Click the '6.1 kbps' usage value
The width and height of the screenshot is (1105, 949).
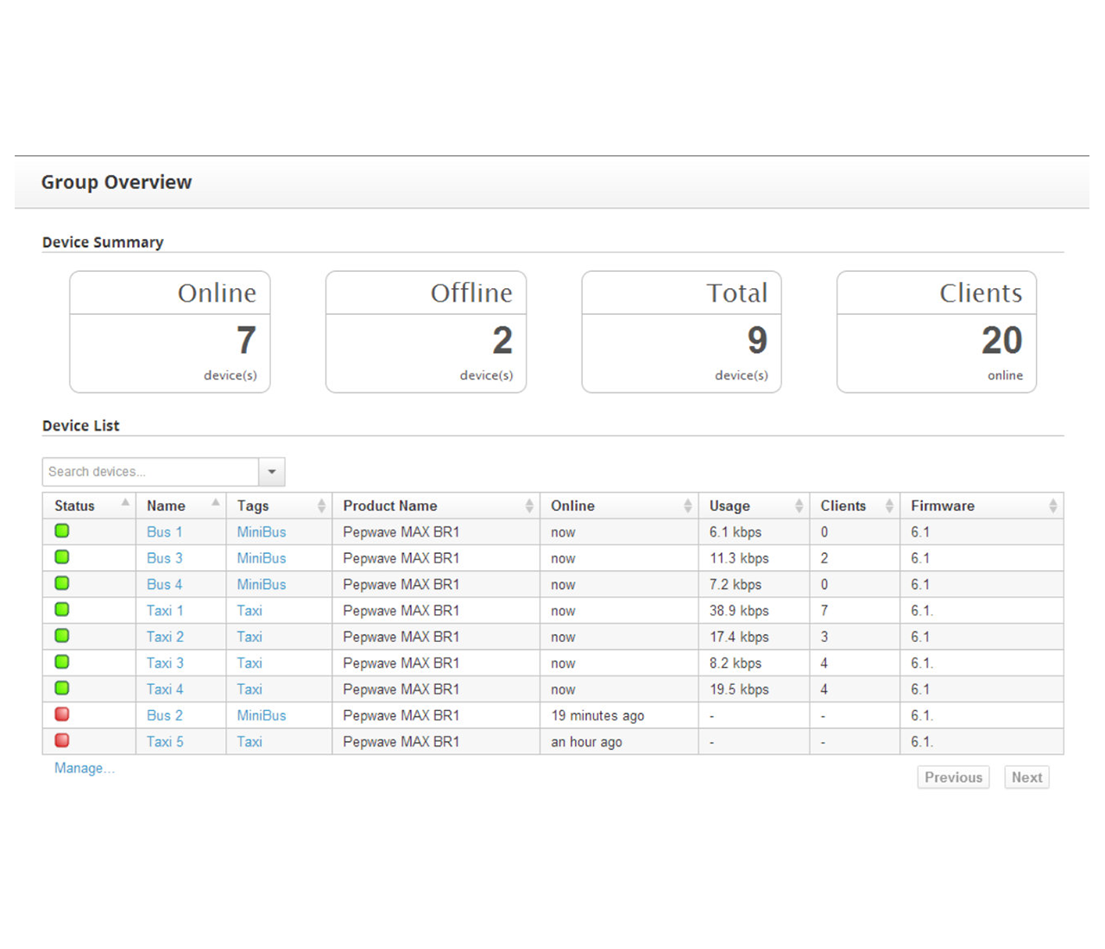coord(736,532)
